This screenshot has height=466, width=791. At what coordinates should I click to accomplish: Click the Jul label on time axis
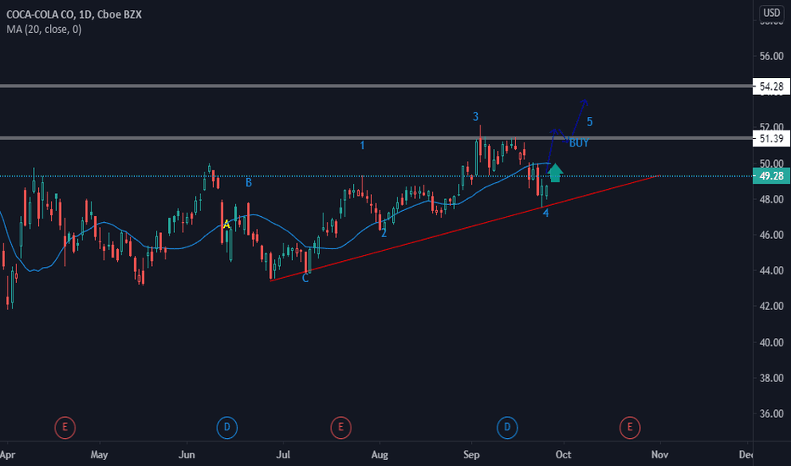click(283, 455)
